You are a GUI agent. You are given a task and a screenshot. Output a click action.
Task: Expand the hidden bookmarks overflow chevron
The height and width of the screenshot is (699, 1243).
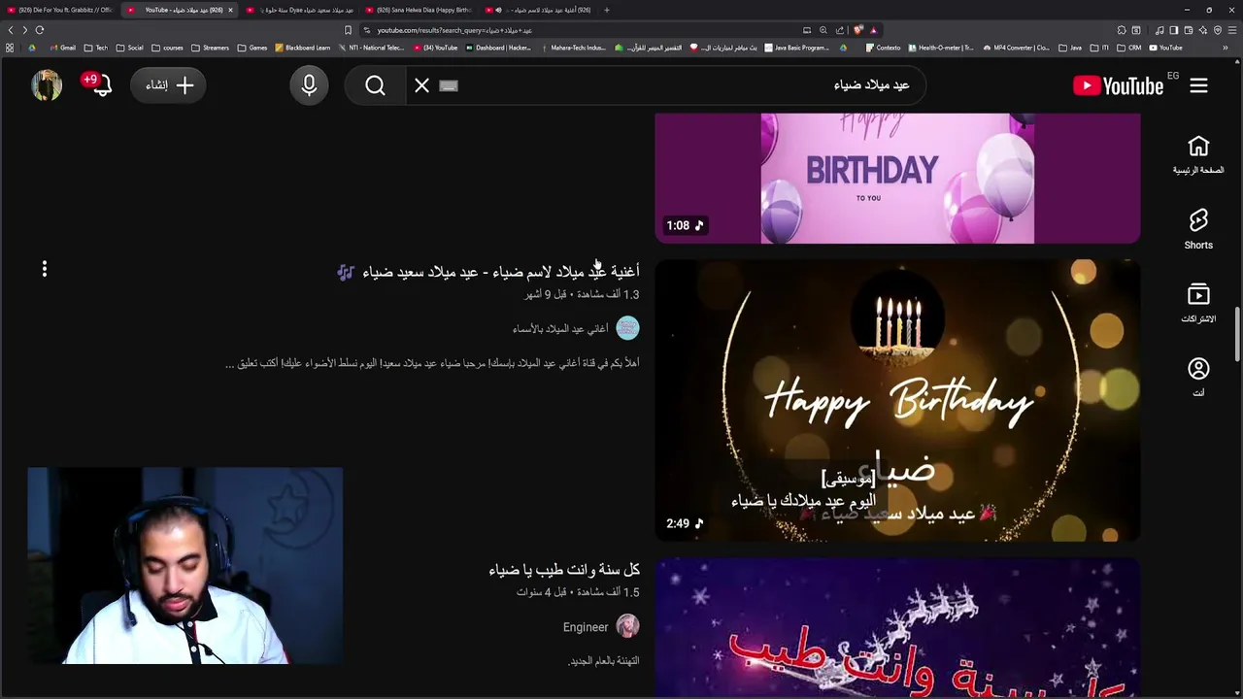pos(1226,48)
